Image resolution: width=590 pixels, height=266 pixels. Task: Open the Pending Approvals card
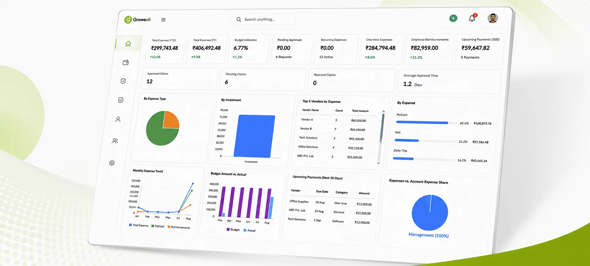(x=292, y=49)
